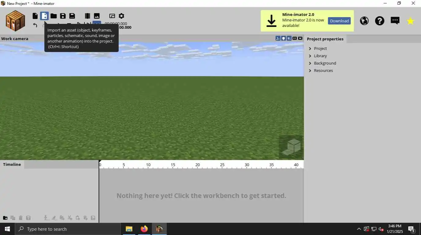
Task: Click the download arrow icon in the banner
Action: pyautogui.click(x=271, y=21)
